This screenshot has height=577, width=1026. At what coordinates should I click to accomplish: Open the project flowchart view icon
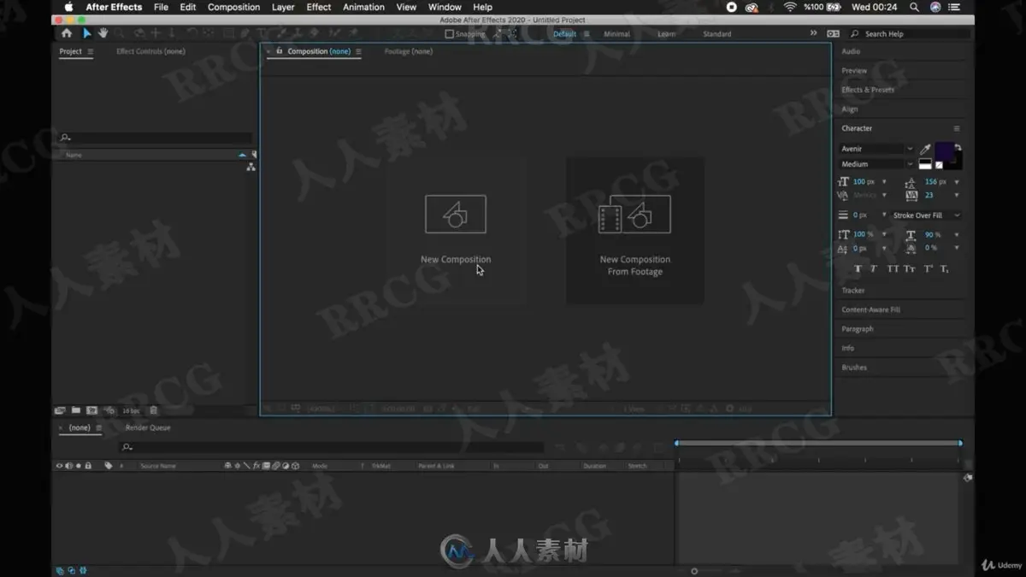(x=251, y=167)
